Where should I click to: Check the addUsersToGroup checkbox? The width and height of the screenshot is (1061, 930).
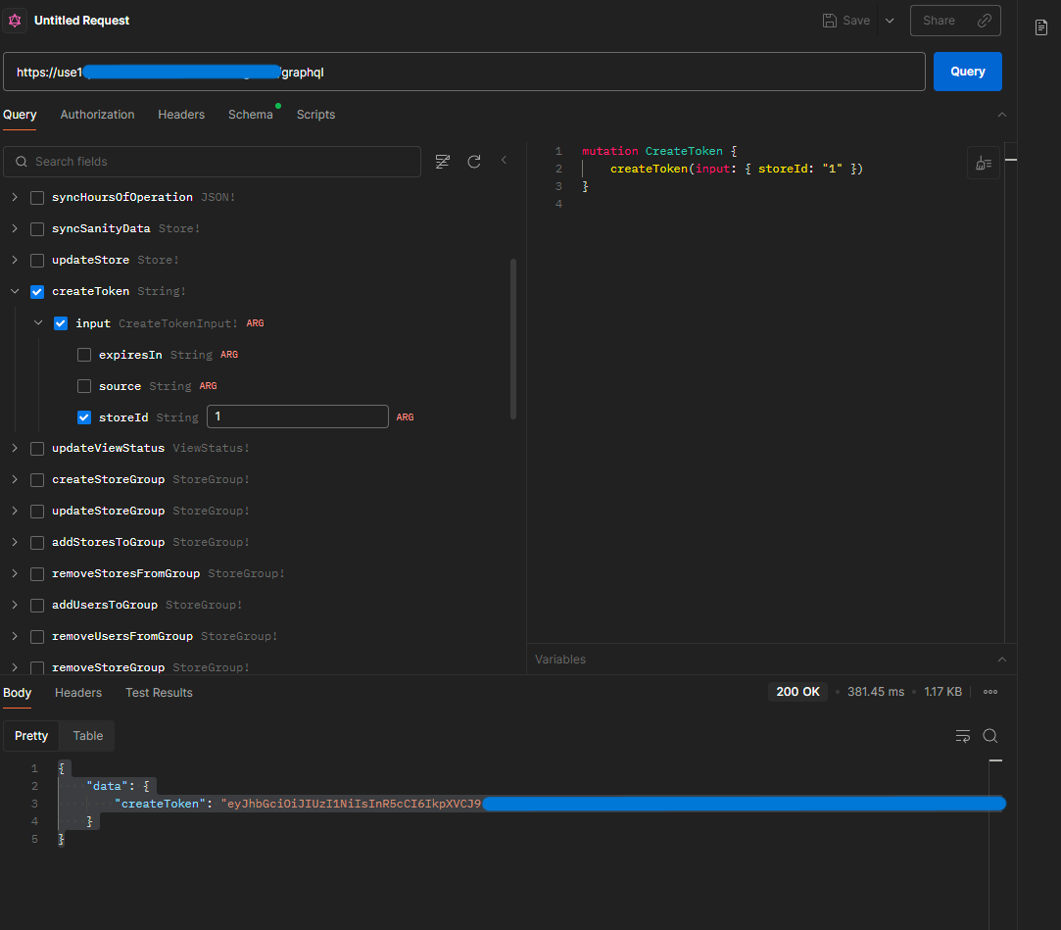pos(37,605)
